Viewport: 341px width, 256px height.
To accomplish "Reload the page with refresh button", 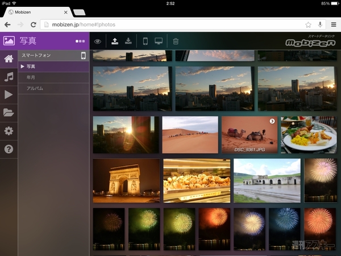I will pos(33,24).
